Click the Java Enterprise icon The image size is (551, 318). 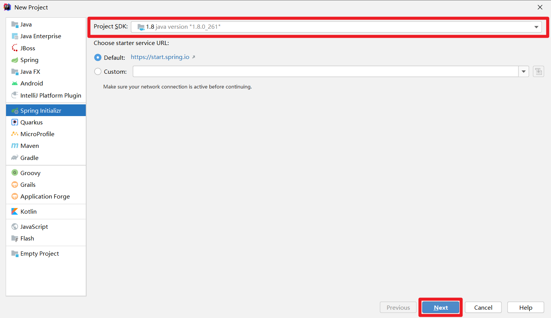tap(15, 36)
